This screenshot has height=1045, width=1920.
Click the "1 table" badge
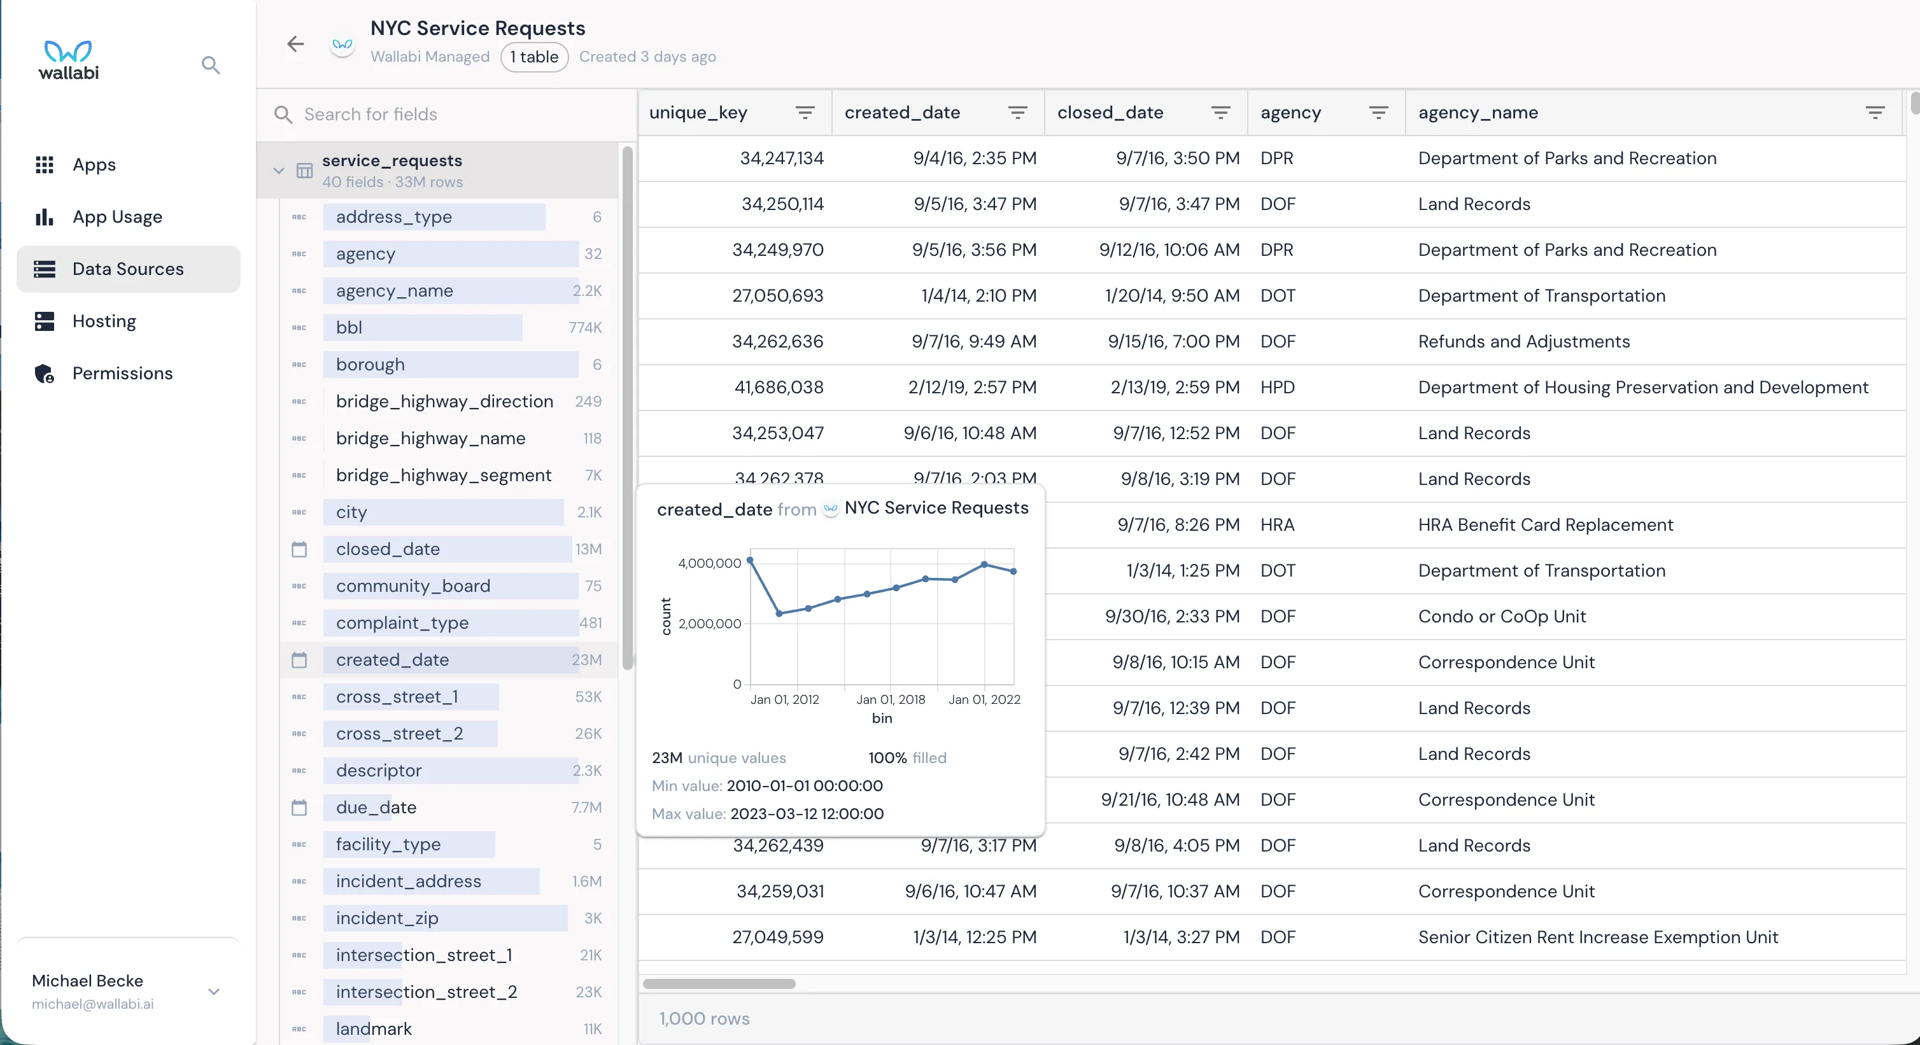533,57
